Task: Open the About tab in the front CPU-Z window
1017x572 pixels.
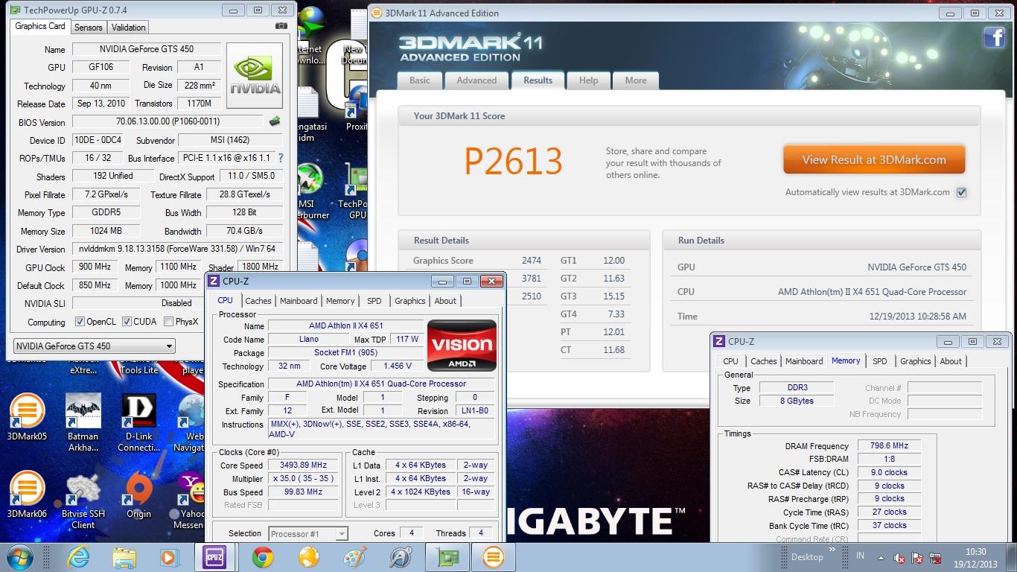Action: 445,301
